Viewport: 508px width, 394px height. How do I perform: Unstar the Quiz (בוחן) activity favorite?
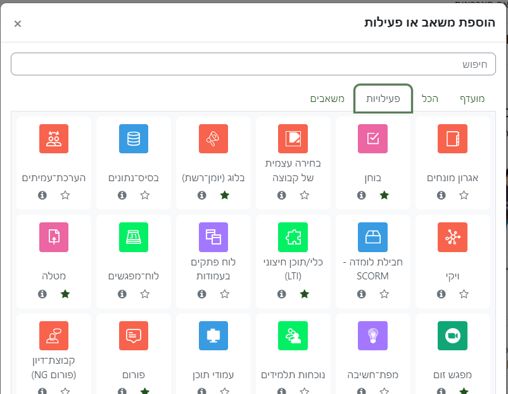[384, 195]
